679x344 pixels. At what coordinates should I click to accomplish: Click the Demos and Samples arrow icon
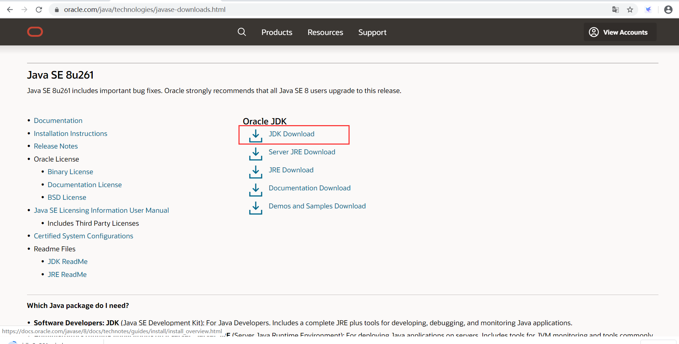pyautogui.click(x=256, y=208)
